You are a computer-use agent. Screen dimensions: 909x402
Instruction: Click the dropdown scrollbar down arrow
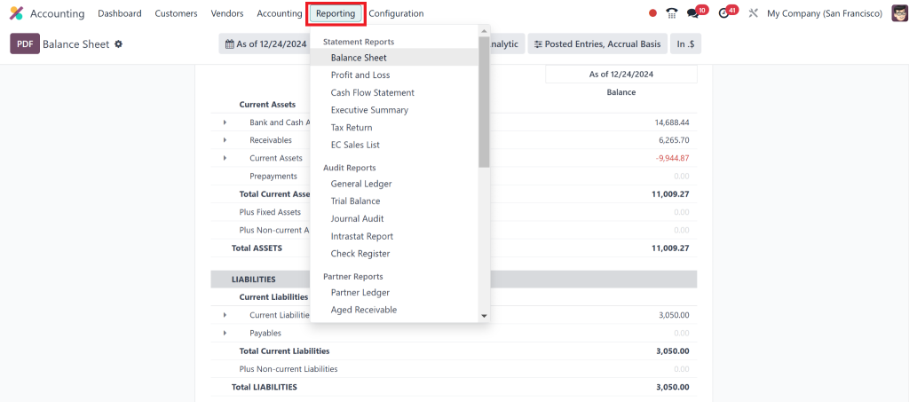(484, 316)
